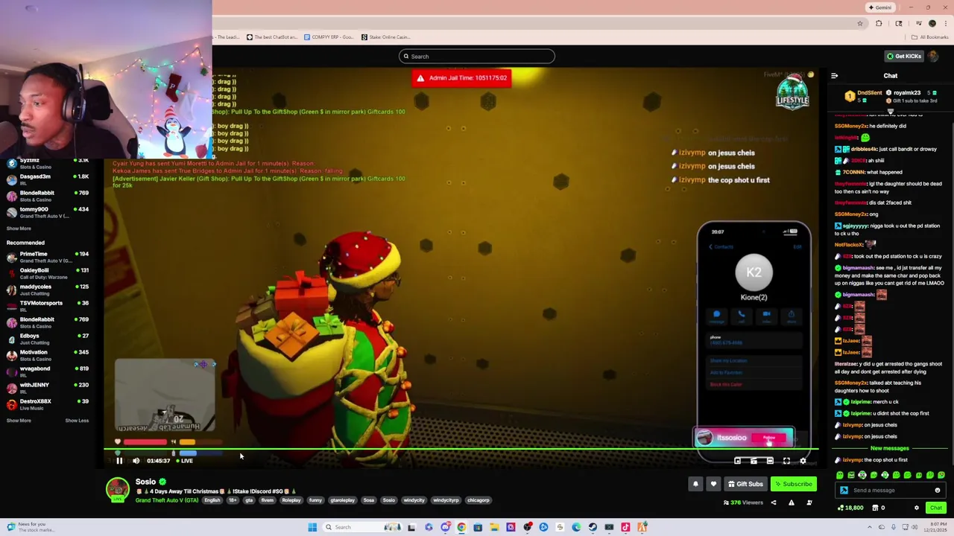Viewport: 954px width, 536px height.
Task: Open chat settings gear icon
Action: 917,508
